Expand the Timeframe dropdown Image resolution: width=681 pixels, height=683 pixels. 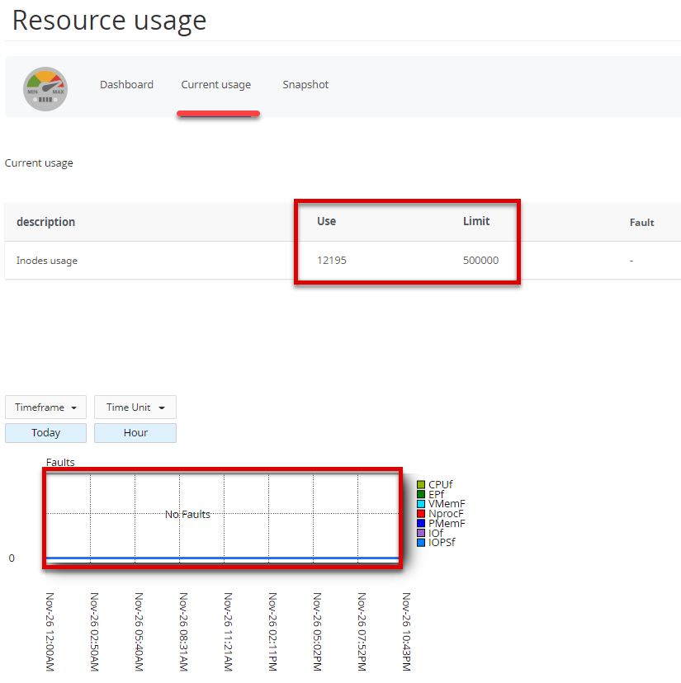pyautogui.click(x=45, y=407)
